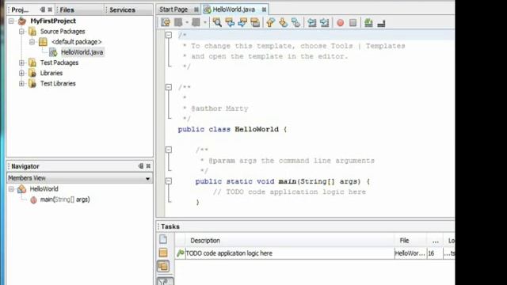Toggle highlight search in editor toolbar

click(255, 22)
